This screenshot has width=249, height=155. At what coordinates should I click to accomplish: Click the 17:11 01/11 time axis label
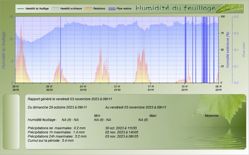tap(151, 88)
